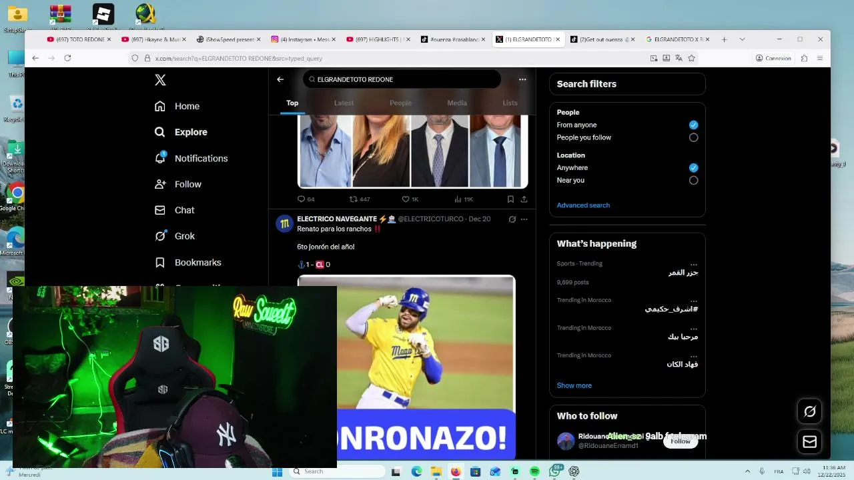Select Location 'Anywhere' option

tap(693, 167)
